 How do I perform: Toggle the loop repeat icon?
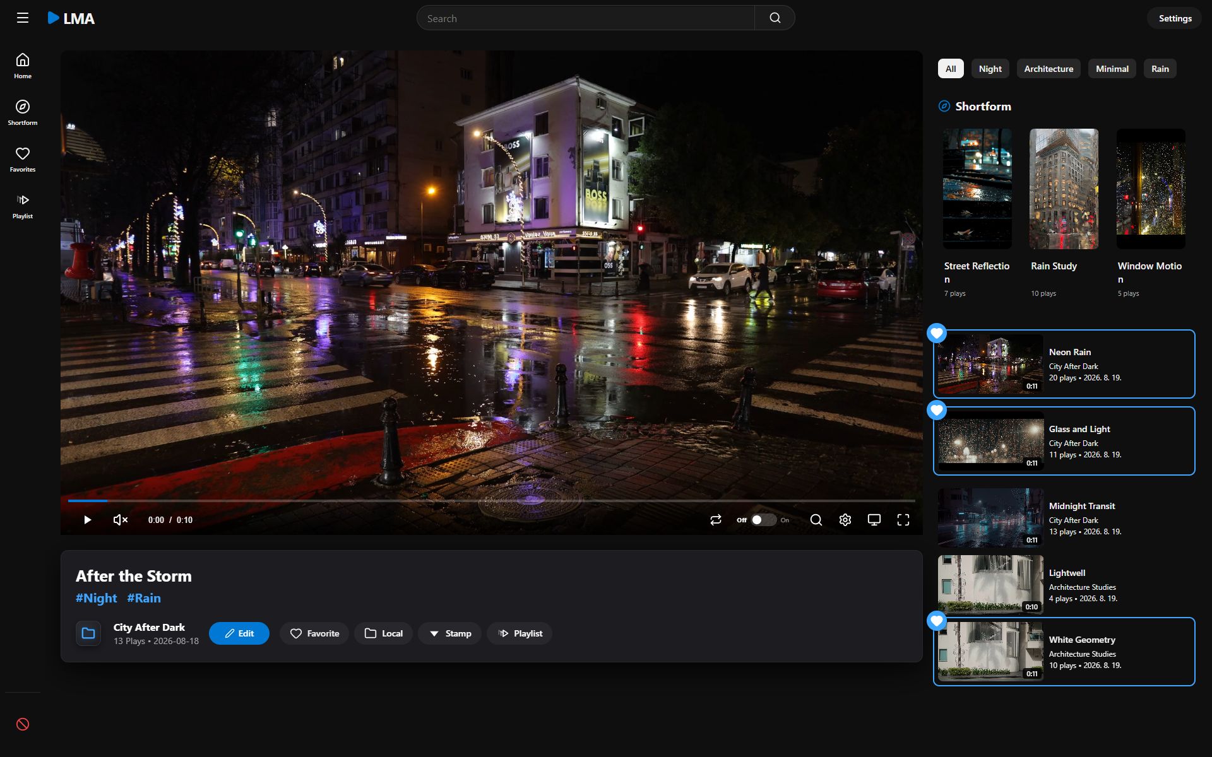(715, 520)
